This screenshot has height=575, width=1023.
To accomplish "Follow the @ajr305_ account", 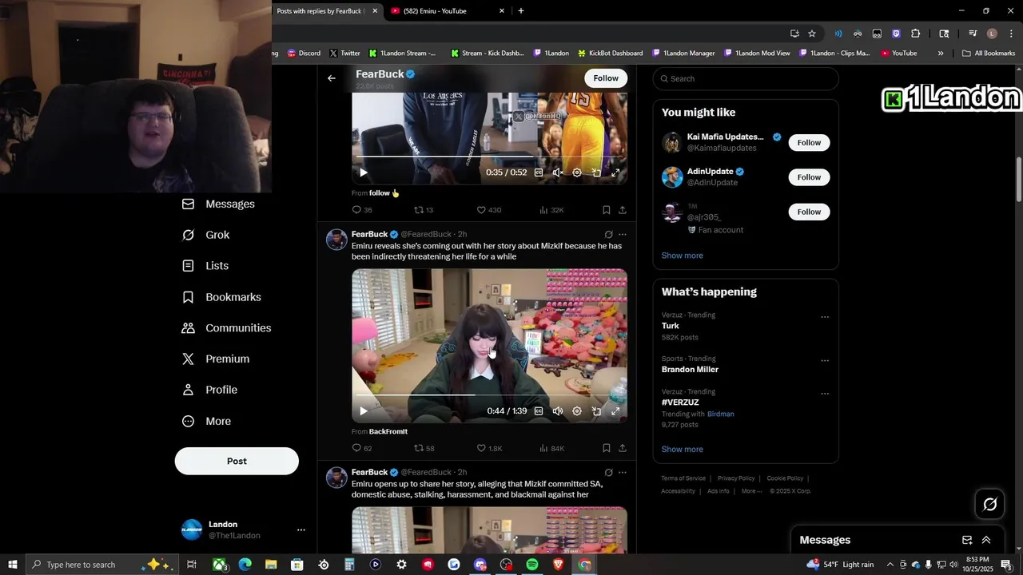I will tap(809, 212).
